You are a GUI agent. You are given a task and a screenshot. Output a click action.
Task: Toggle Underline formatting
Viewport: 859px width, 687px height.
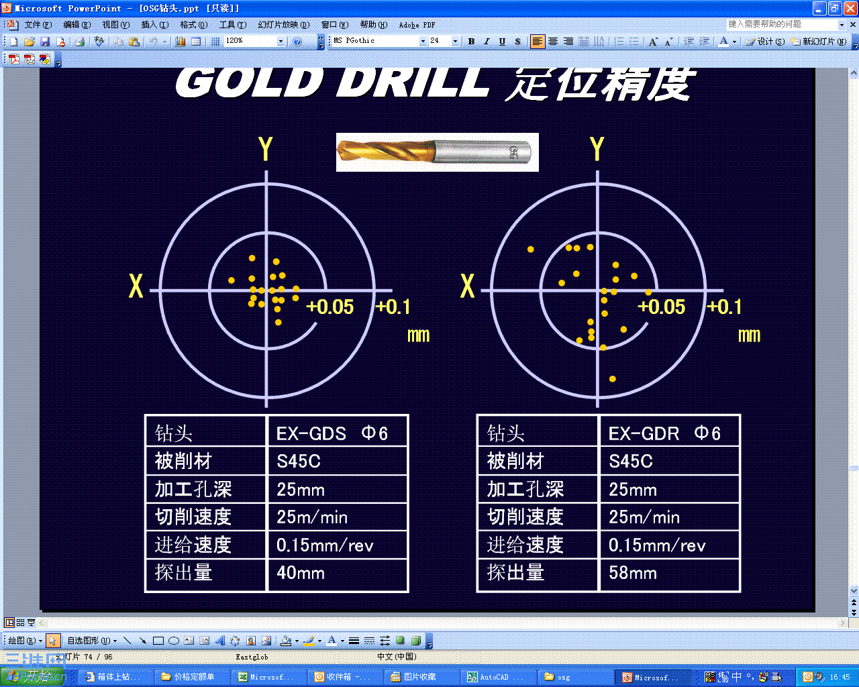(x=502, y=42)
